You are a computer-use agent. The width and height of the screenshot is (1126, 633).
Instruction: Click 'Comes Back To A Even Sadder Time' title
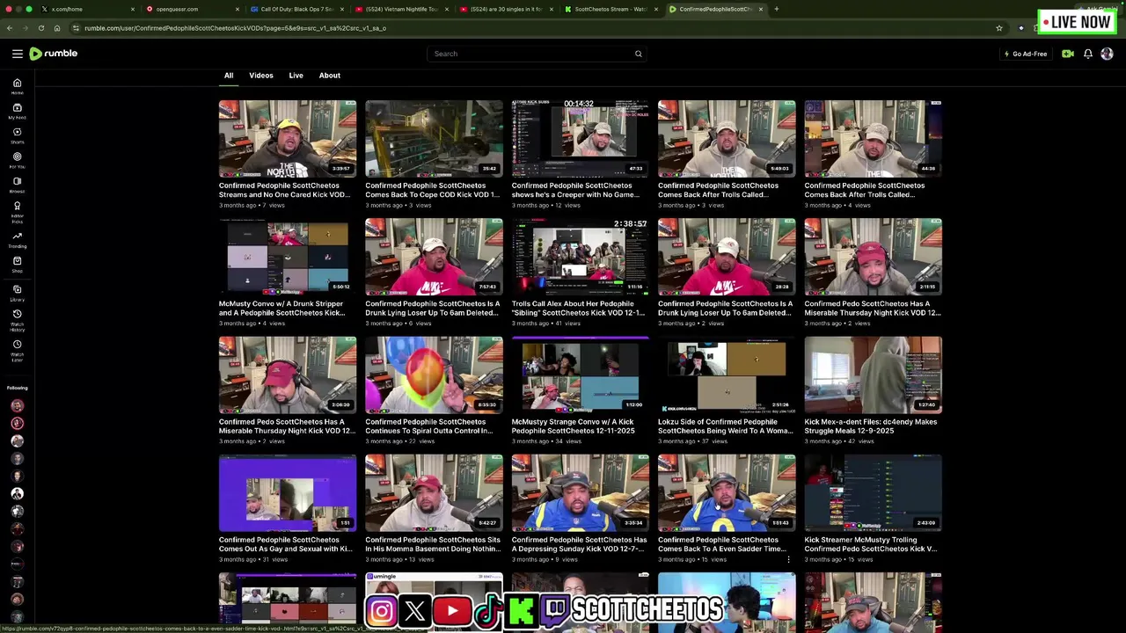coord(721,544)
